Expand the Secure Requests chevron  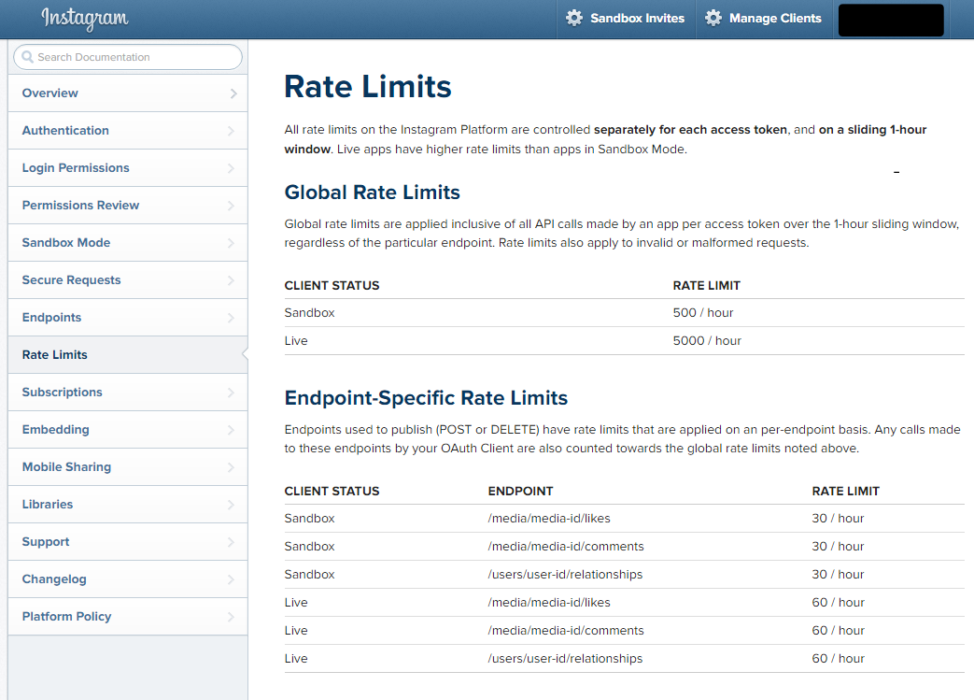(231, 279)
